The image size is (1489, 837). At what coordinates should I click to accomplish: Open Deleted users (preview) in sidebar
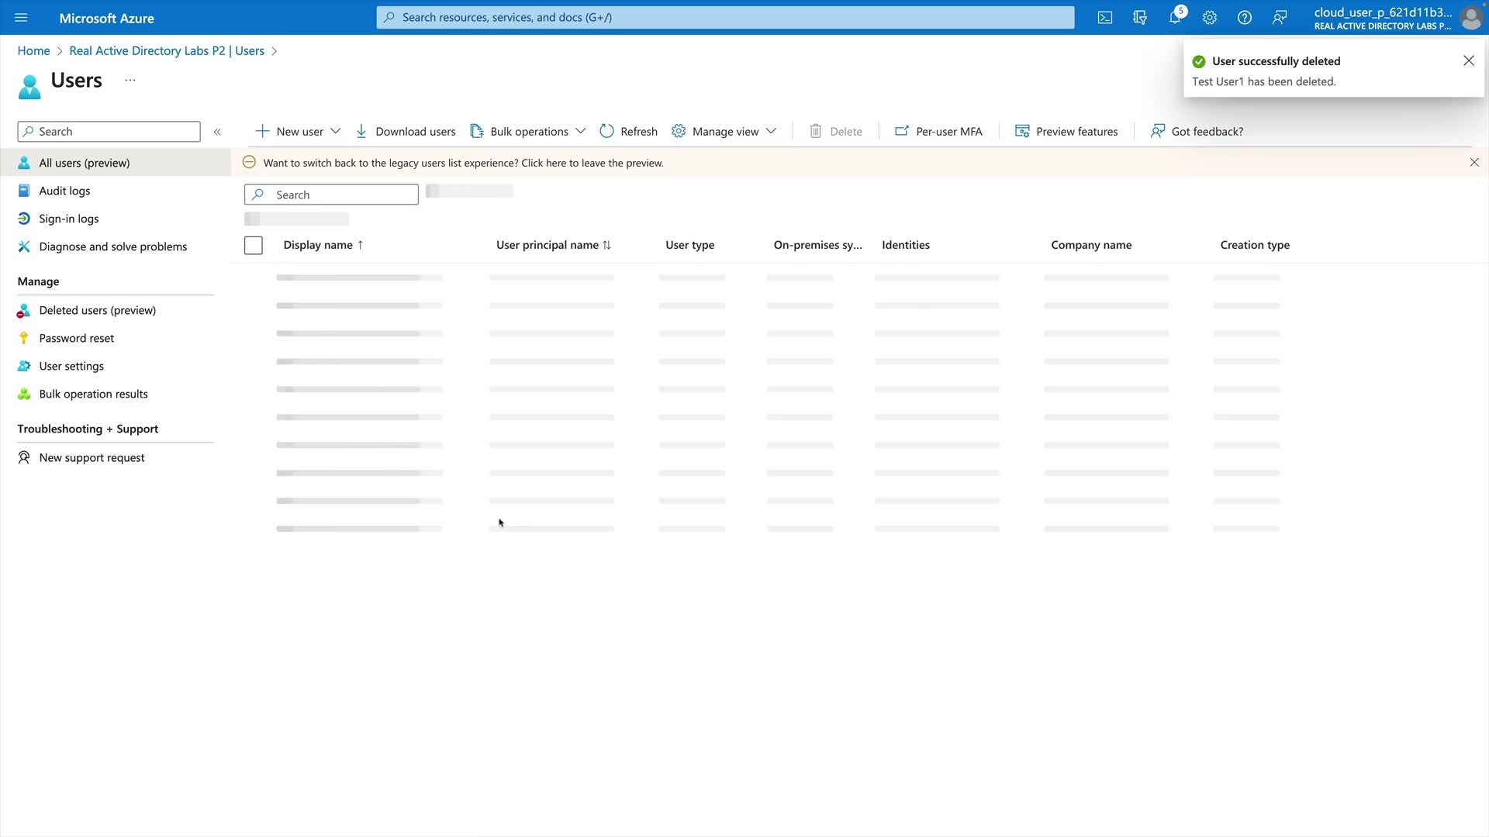97,310
